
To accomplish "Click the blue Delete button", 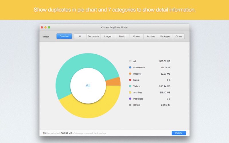I will [x=179, y=133].
